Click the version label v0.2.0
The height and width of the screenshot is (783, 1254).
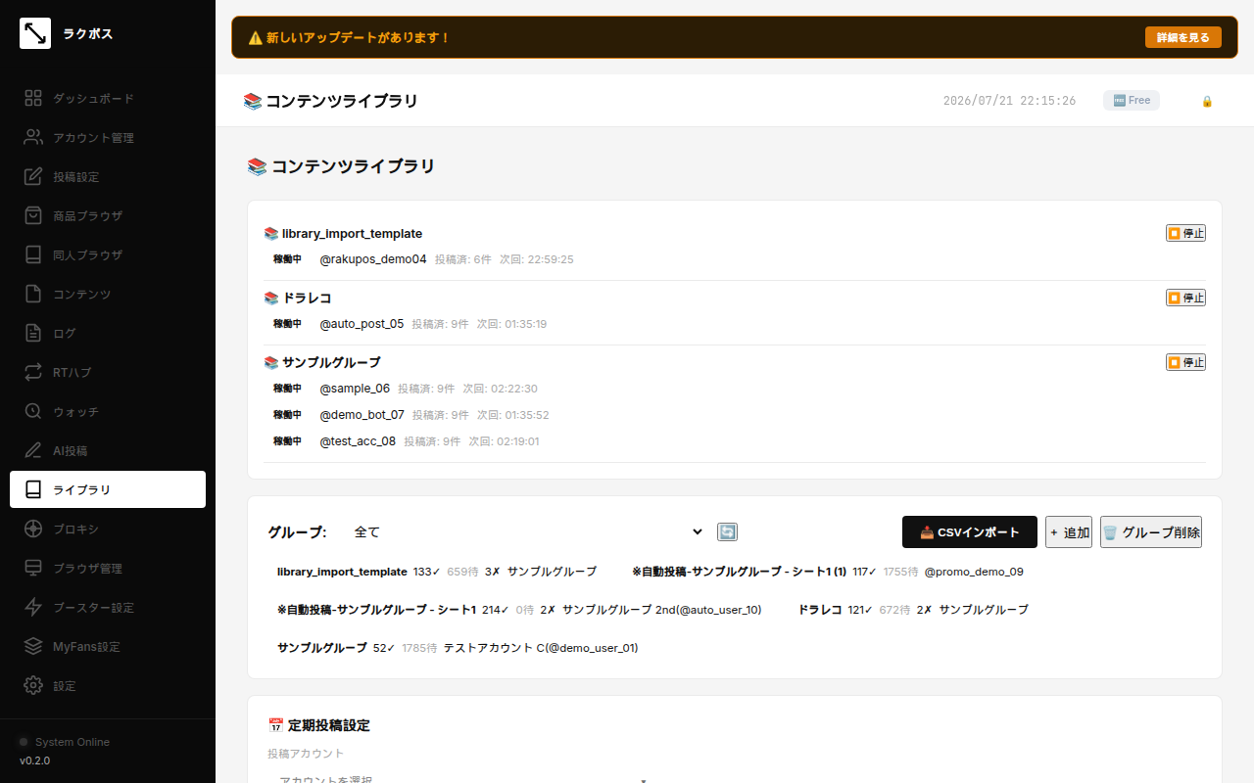(x=34, y=760)
